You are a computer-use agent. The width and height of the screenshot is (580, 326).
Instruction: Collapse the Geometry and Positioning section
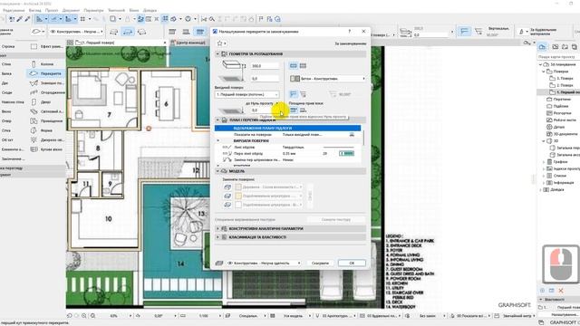pyautogui.click(x=217, y=54)
